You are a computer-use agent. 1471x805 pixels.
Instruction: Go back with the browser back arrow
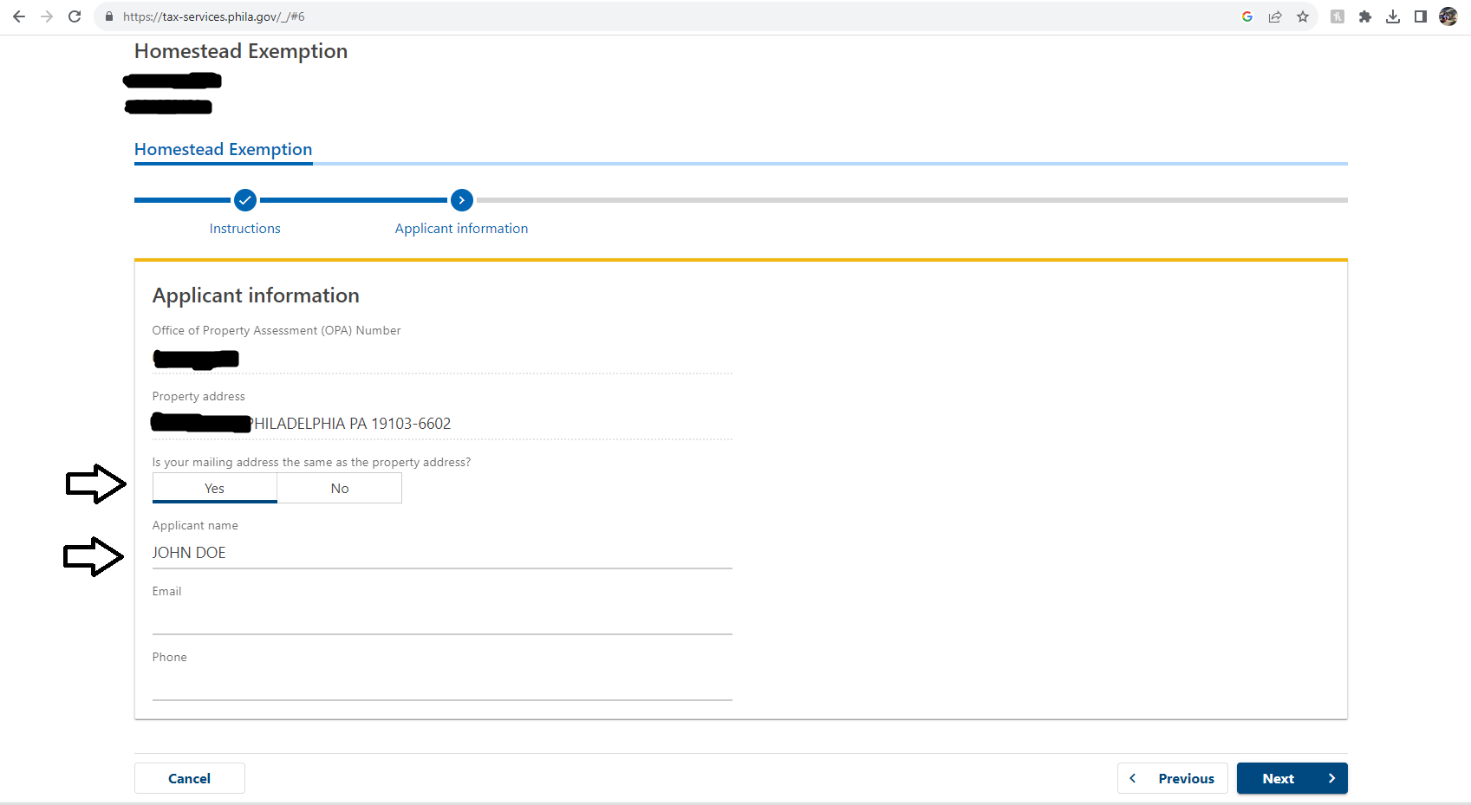tap(19, 16)
